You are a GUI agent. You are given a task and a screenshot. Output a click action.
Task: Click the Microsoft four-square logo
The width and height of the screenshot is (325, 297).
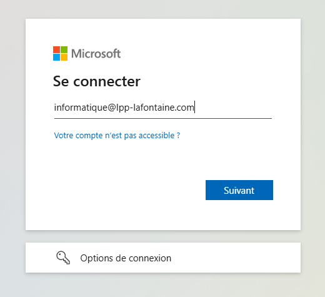coord(60,53)
